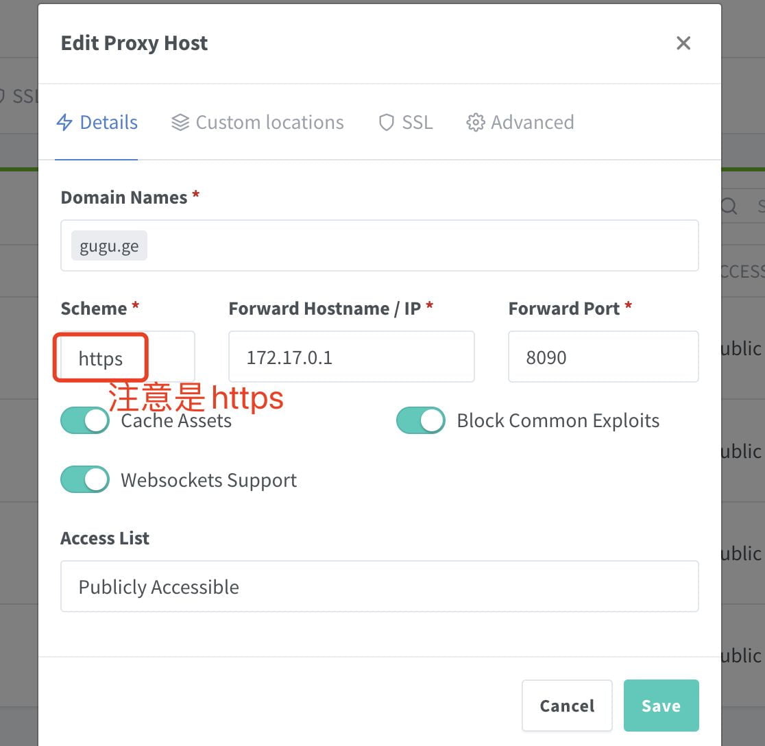Screen dimensions: 765x746
Task: Toggle Websockets Support switch
Action: (x=85, y=480)
